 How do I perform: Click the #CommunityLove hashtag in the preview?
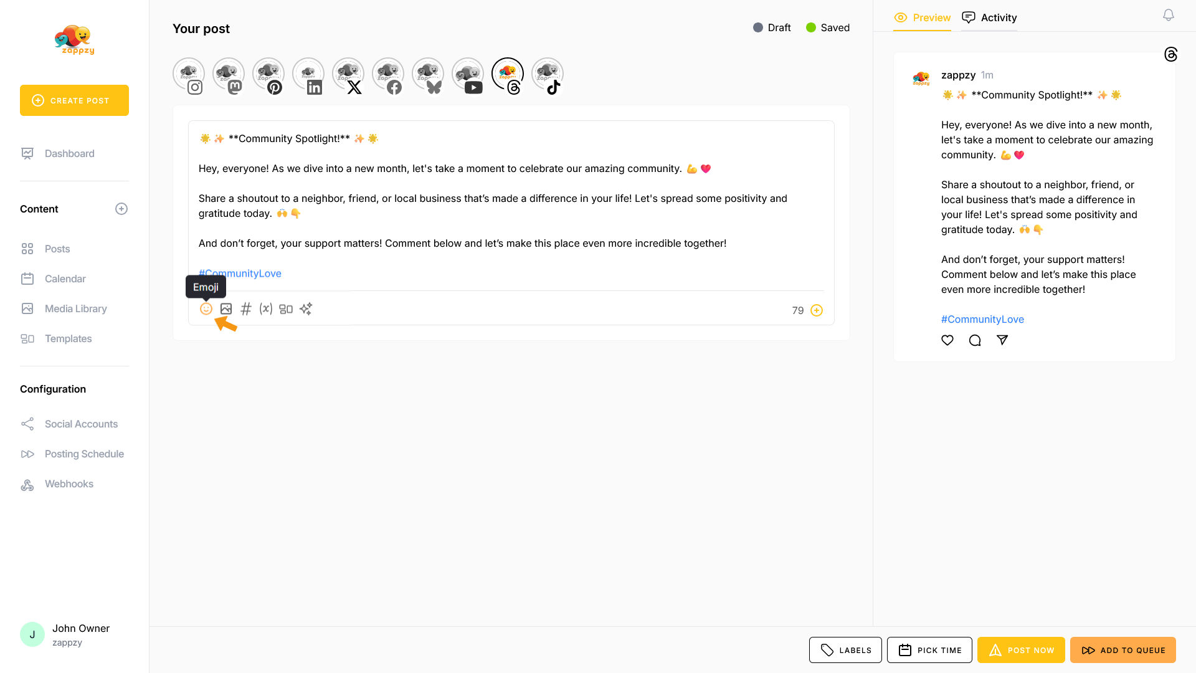click(x=982, y=320)
